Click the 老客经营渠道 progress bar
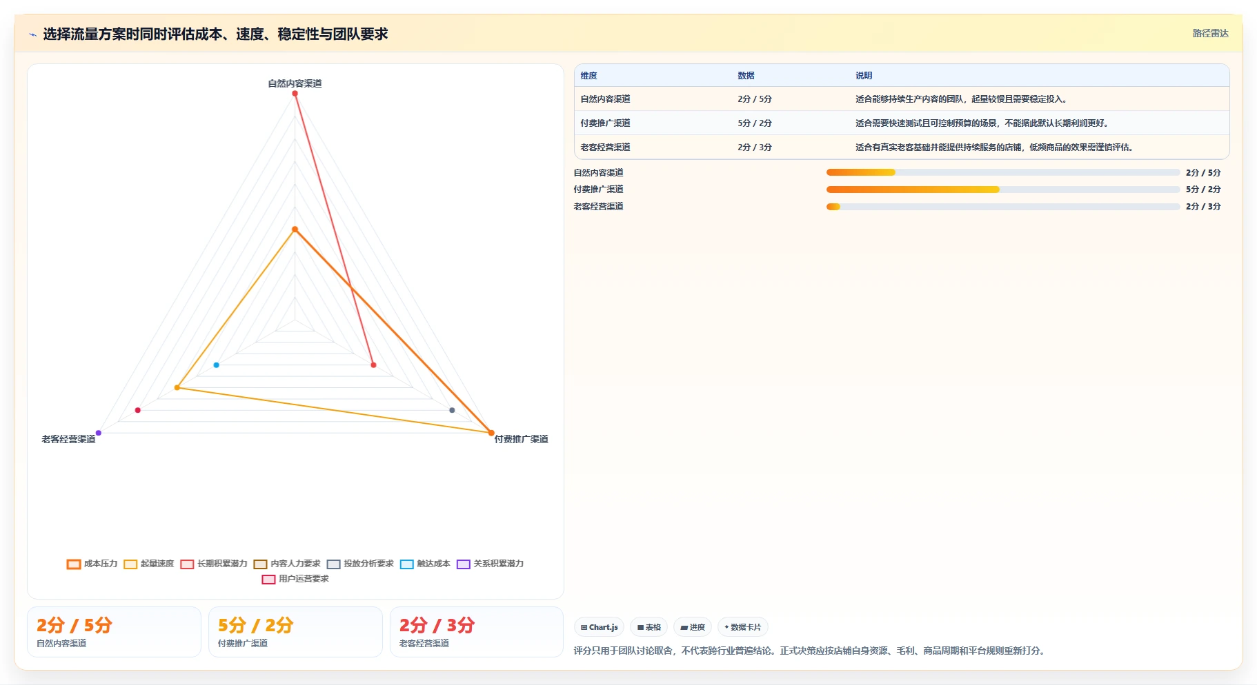 coord(1003,207)
